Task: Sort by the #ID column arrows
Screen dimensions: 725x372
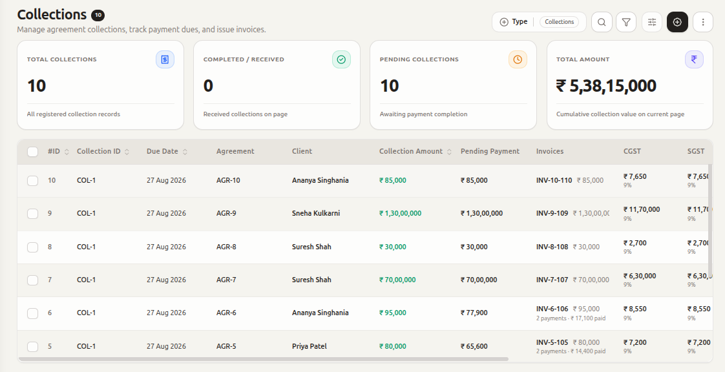Action: point(67,152)
